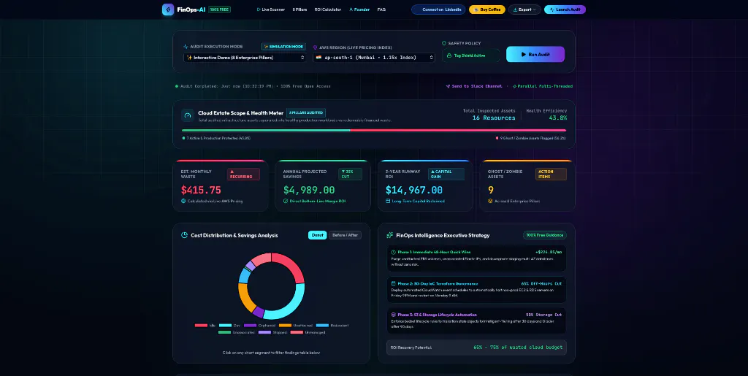Image resolution: width=748 pixels, height=376 pixels.
Task: Click the Recurring badge on Monthly Waste
Action: (243, 174)
